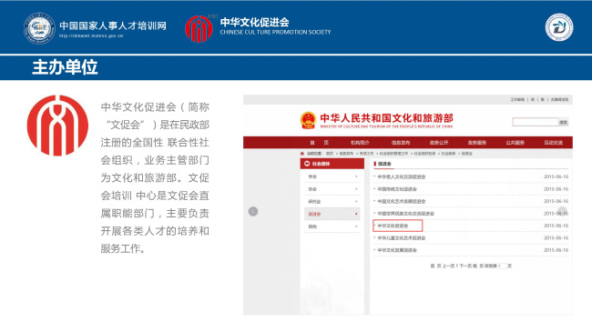Open the 工作邮箱 link in the top bar
Viewport: 592px width, 332px height.
[517, 100]
